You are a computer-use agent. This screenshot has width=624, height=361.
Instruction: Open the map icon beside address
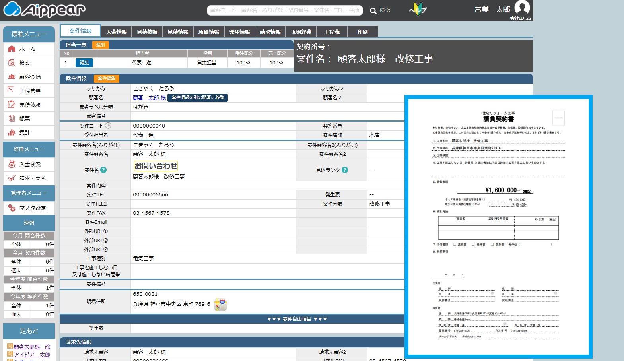220,305
